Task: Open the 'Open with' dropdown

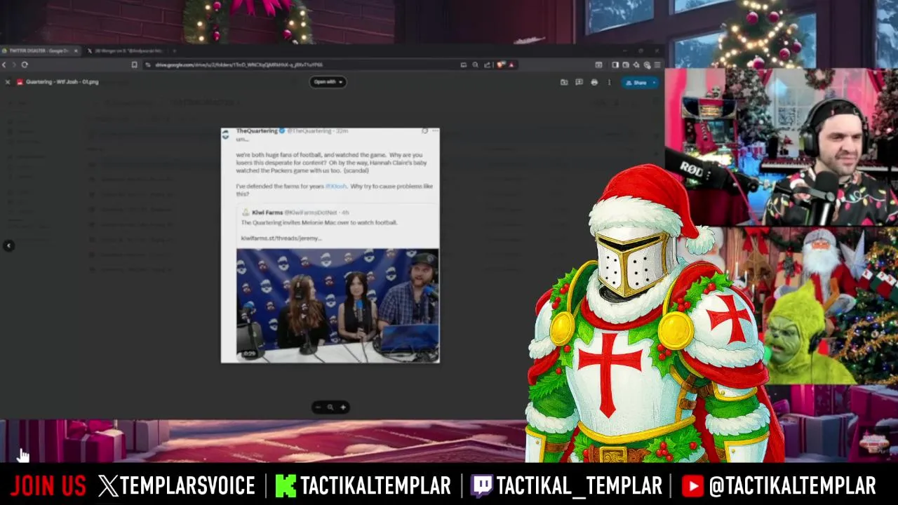Action: (x=328, y=82)
